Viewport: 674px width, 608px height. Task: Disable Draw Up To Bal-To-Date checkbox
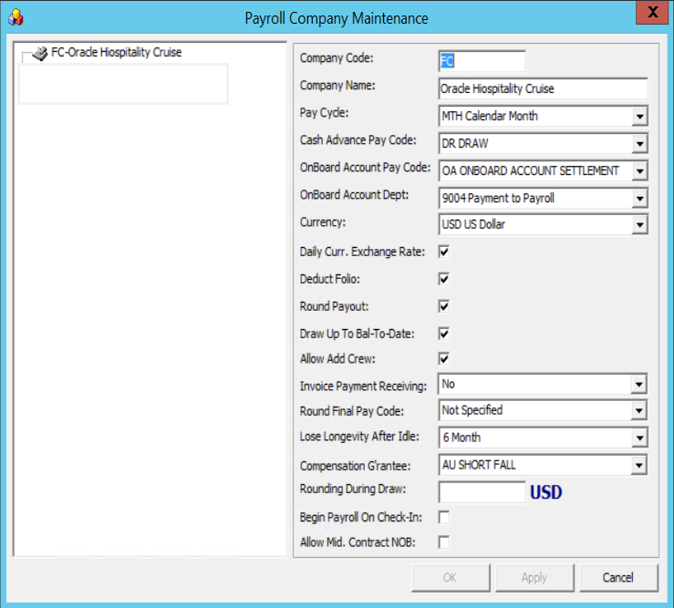tap(444, 334)
